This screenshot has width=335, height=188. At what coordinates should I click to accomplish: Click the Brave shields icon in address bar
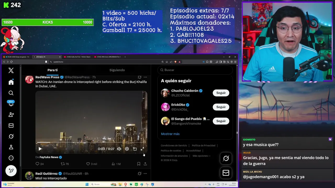point(175,62)
